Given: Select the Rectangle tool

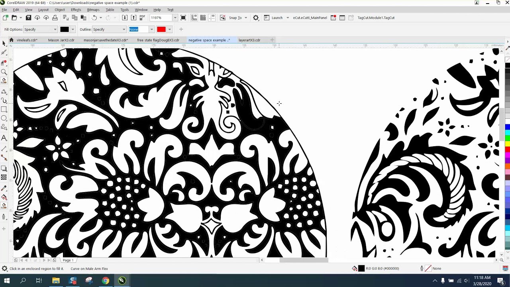Looking at the screenshot, I should pos(4,109).
